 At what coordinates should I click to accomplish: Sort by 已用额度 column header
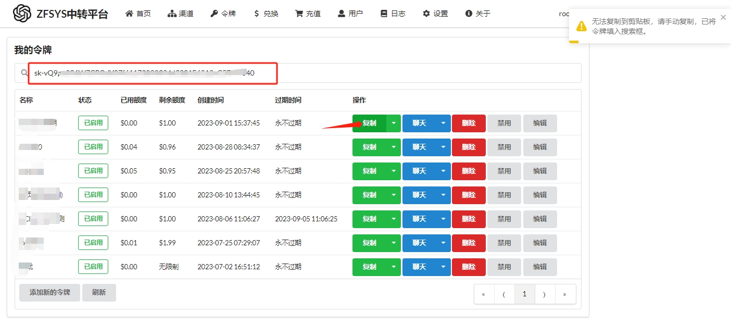(x=134, y=100)
